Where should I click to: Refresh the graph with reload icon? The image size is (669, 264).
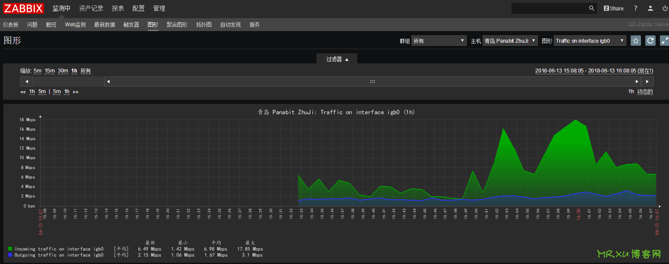pos(650,41)
